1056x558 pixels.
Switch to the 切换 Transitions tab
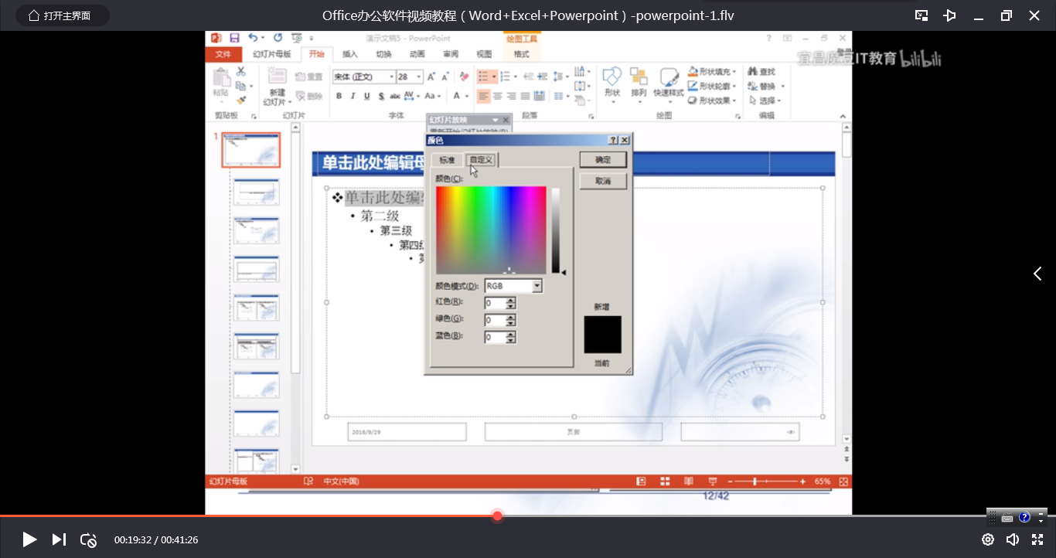point(383,54)
